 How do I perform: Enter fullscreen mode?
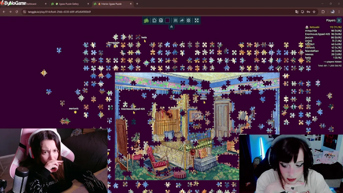(197, 20)
